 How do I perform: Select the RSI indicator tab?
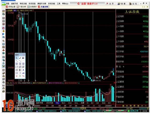(109, 103)
